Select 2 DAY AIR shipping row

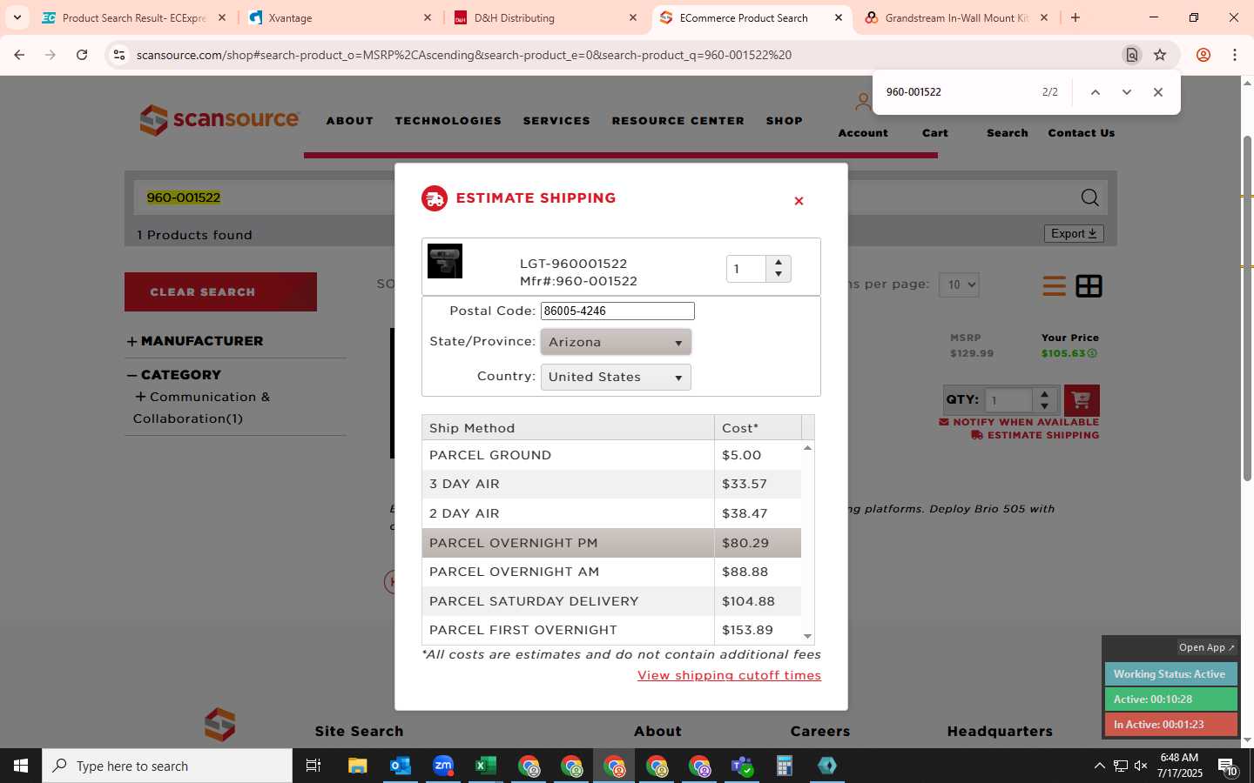pyautogui.click(x=611, y=513)
